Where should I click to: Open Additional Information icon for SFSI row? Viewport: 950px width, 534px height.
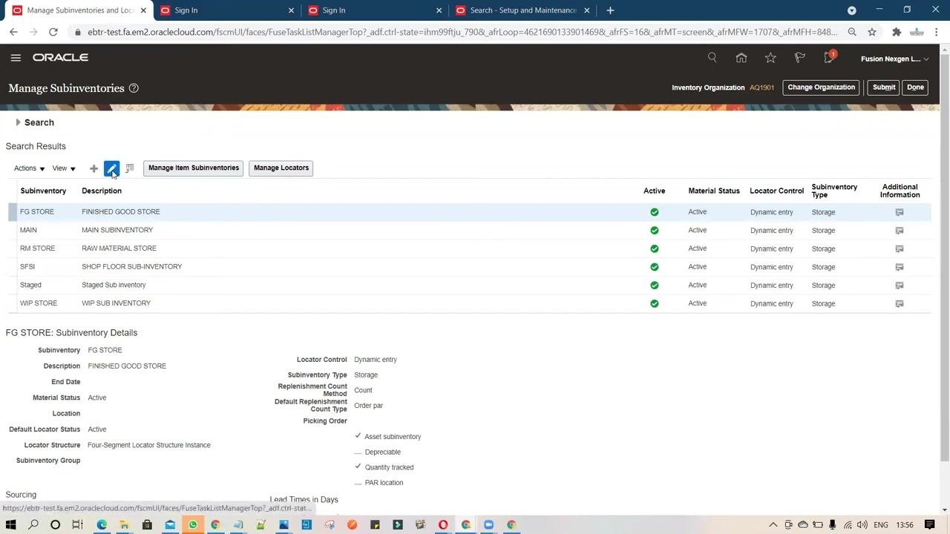[x=900, y=267]
